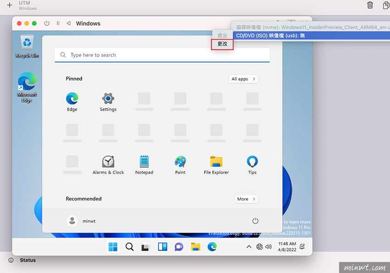Pause the Windows virtual machine
The image size is (390, 273).
58,23
